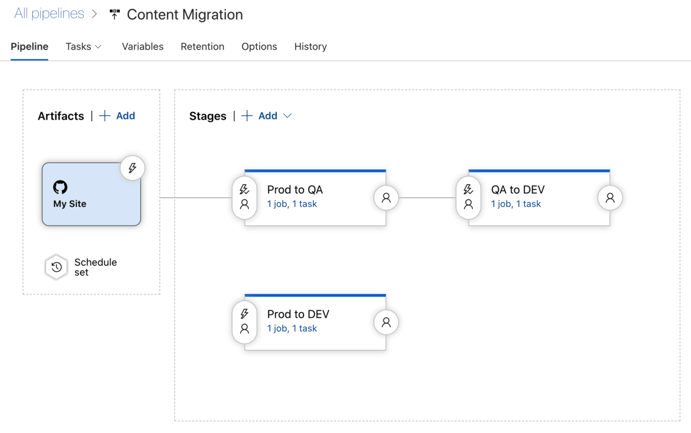
Task: Open post-deployment conditions for QA to DEV
Action: coord(610,198)
